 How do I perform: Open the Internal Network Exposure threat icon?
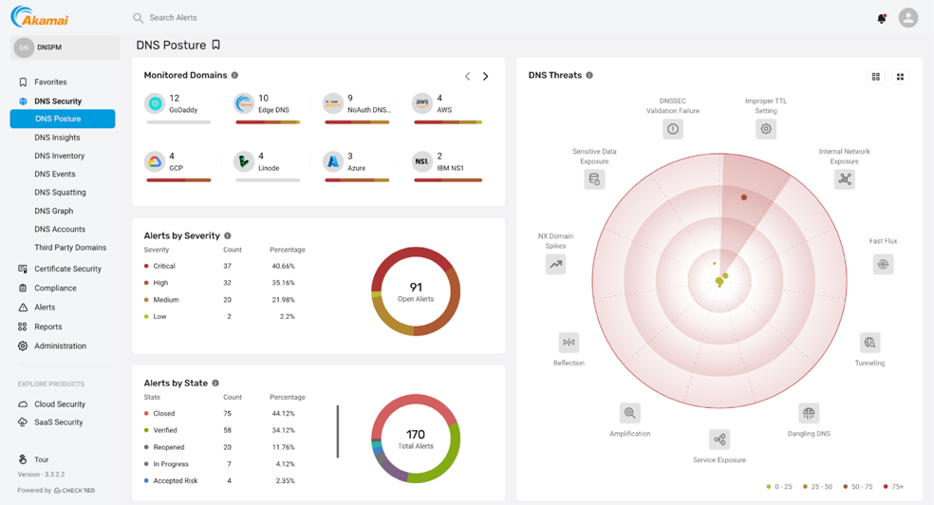coord(844,178)
